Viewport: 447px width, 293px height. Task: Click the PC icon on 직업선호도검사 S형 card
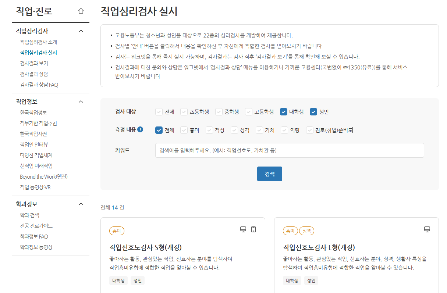243,229
